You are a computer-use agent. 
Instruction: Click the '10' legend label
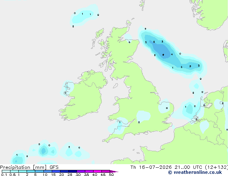(x=45, y=175)
